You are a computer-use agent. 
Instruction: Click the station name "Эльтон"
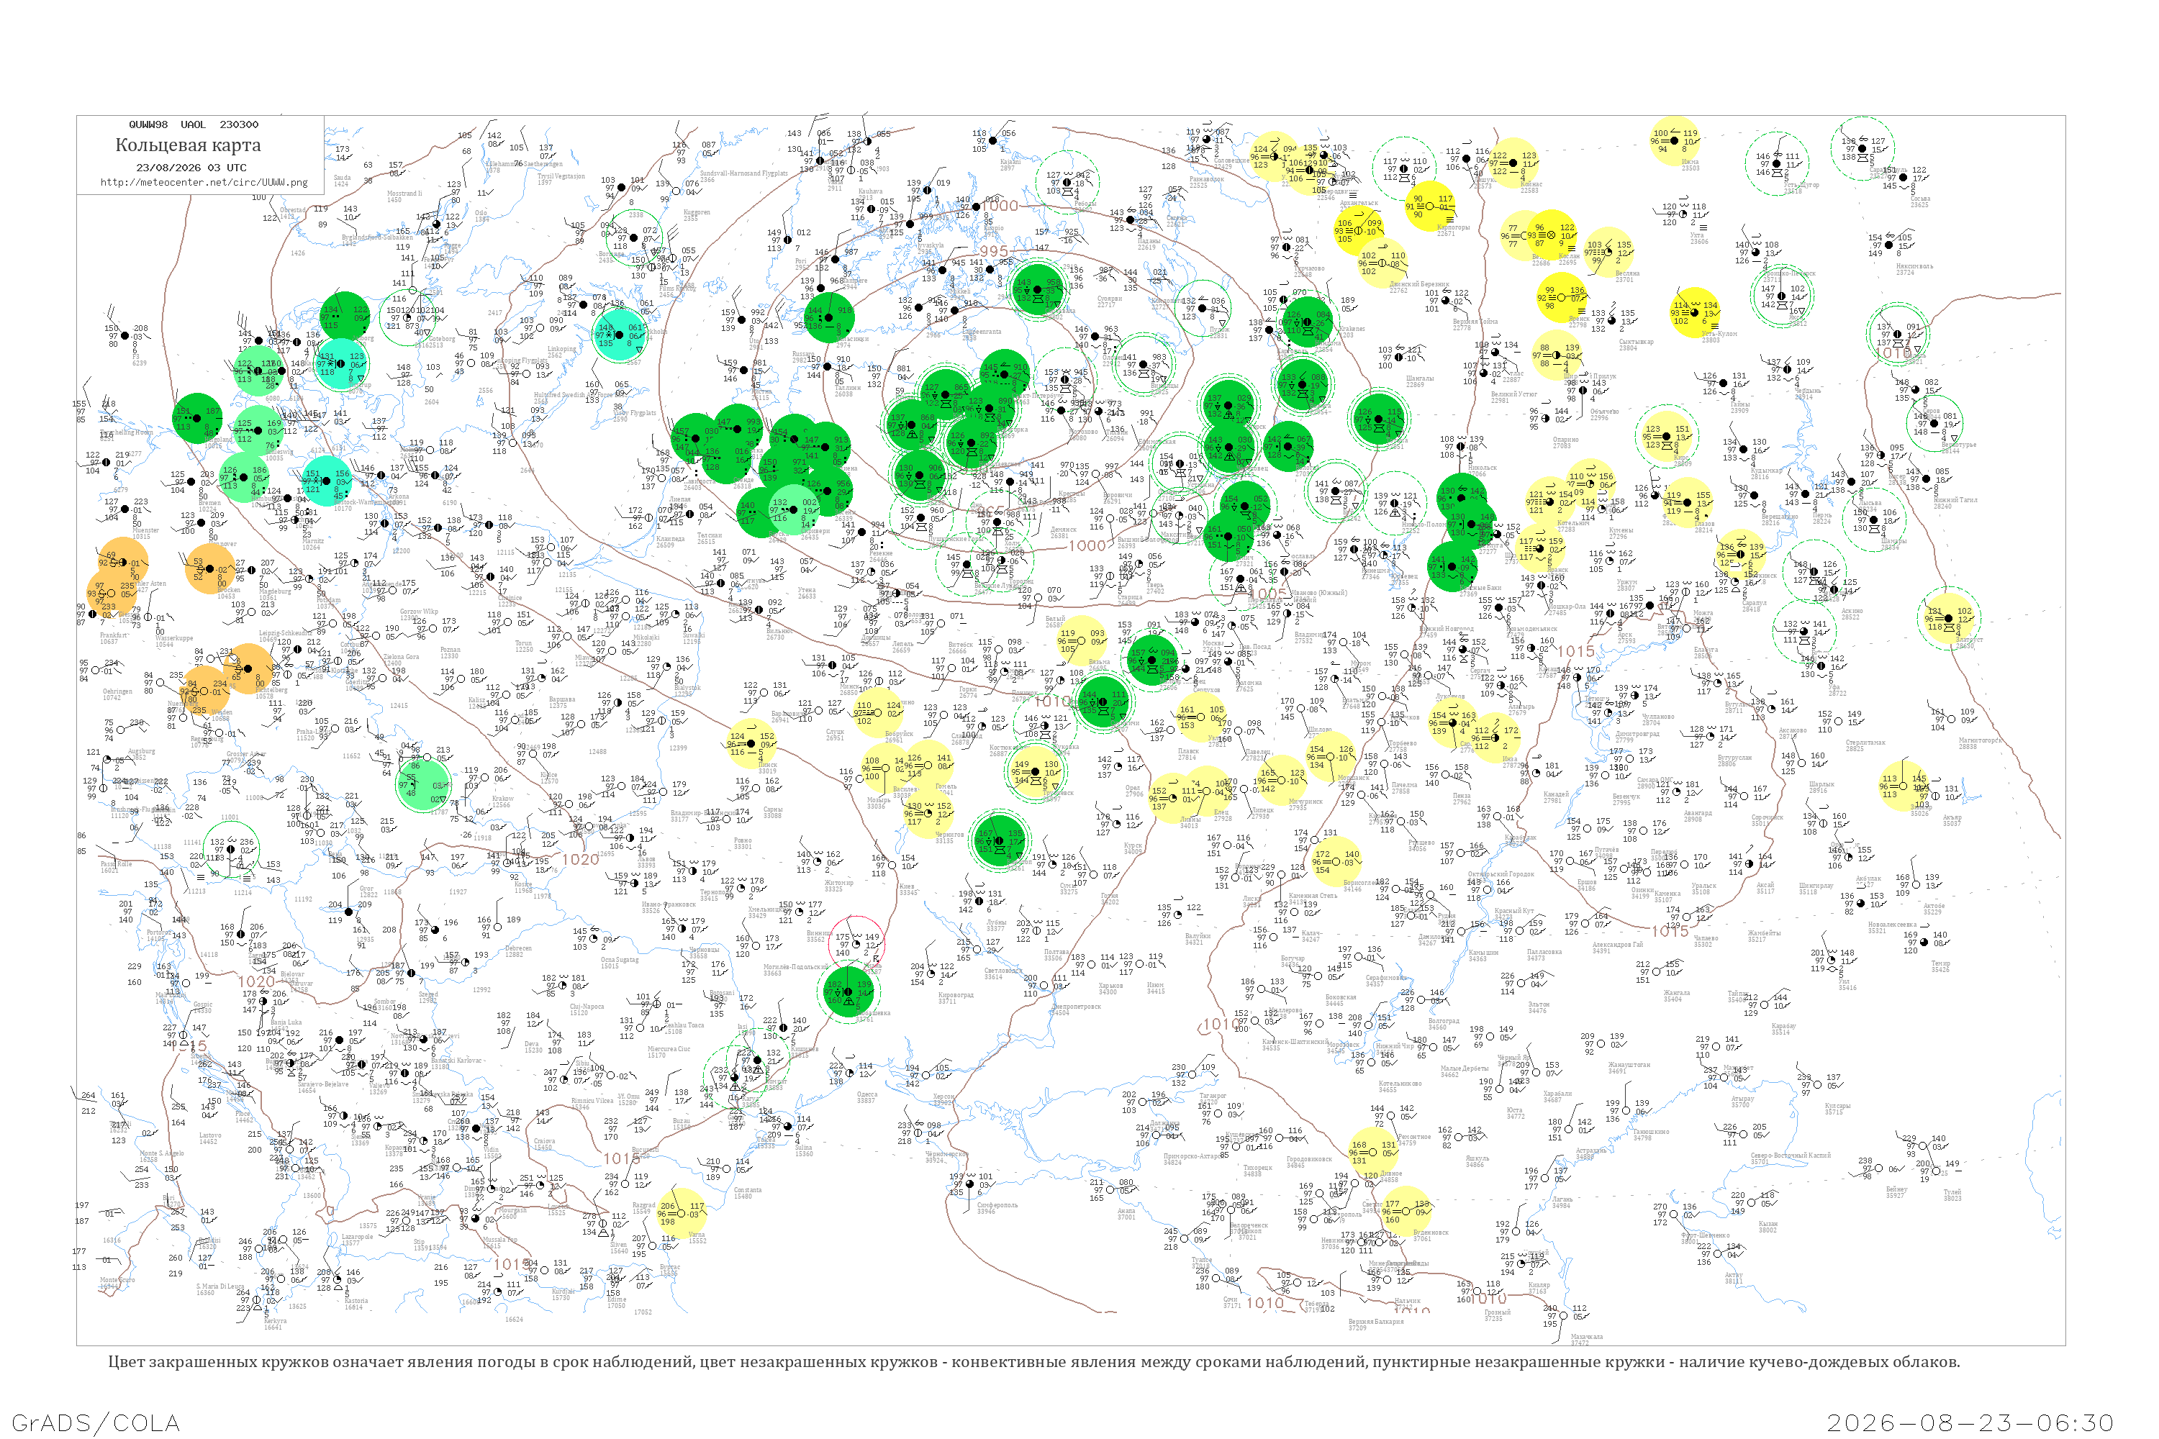1539,1005
